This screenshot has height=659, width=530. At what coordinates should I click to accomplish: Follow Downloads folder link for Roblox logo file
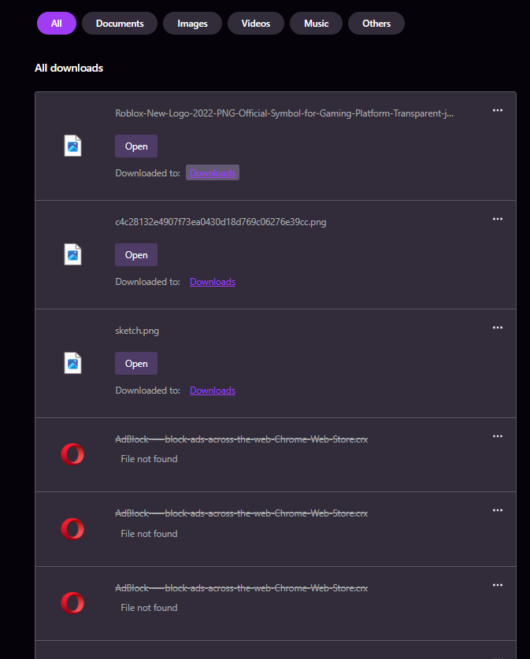coord(213,172)
